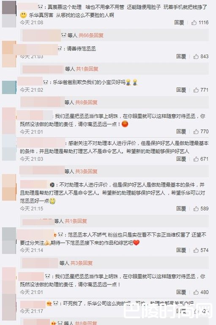Like the comment with 574 likes
The width and height of the screenshot is (216, 325).
196,250
